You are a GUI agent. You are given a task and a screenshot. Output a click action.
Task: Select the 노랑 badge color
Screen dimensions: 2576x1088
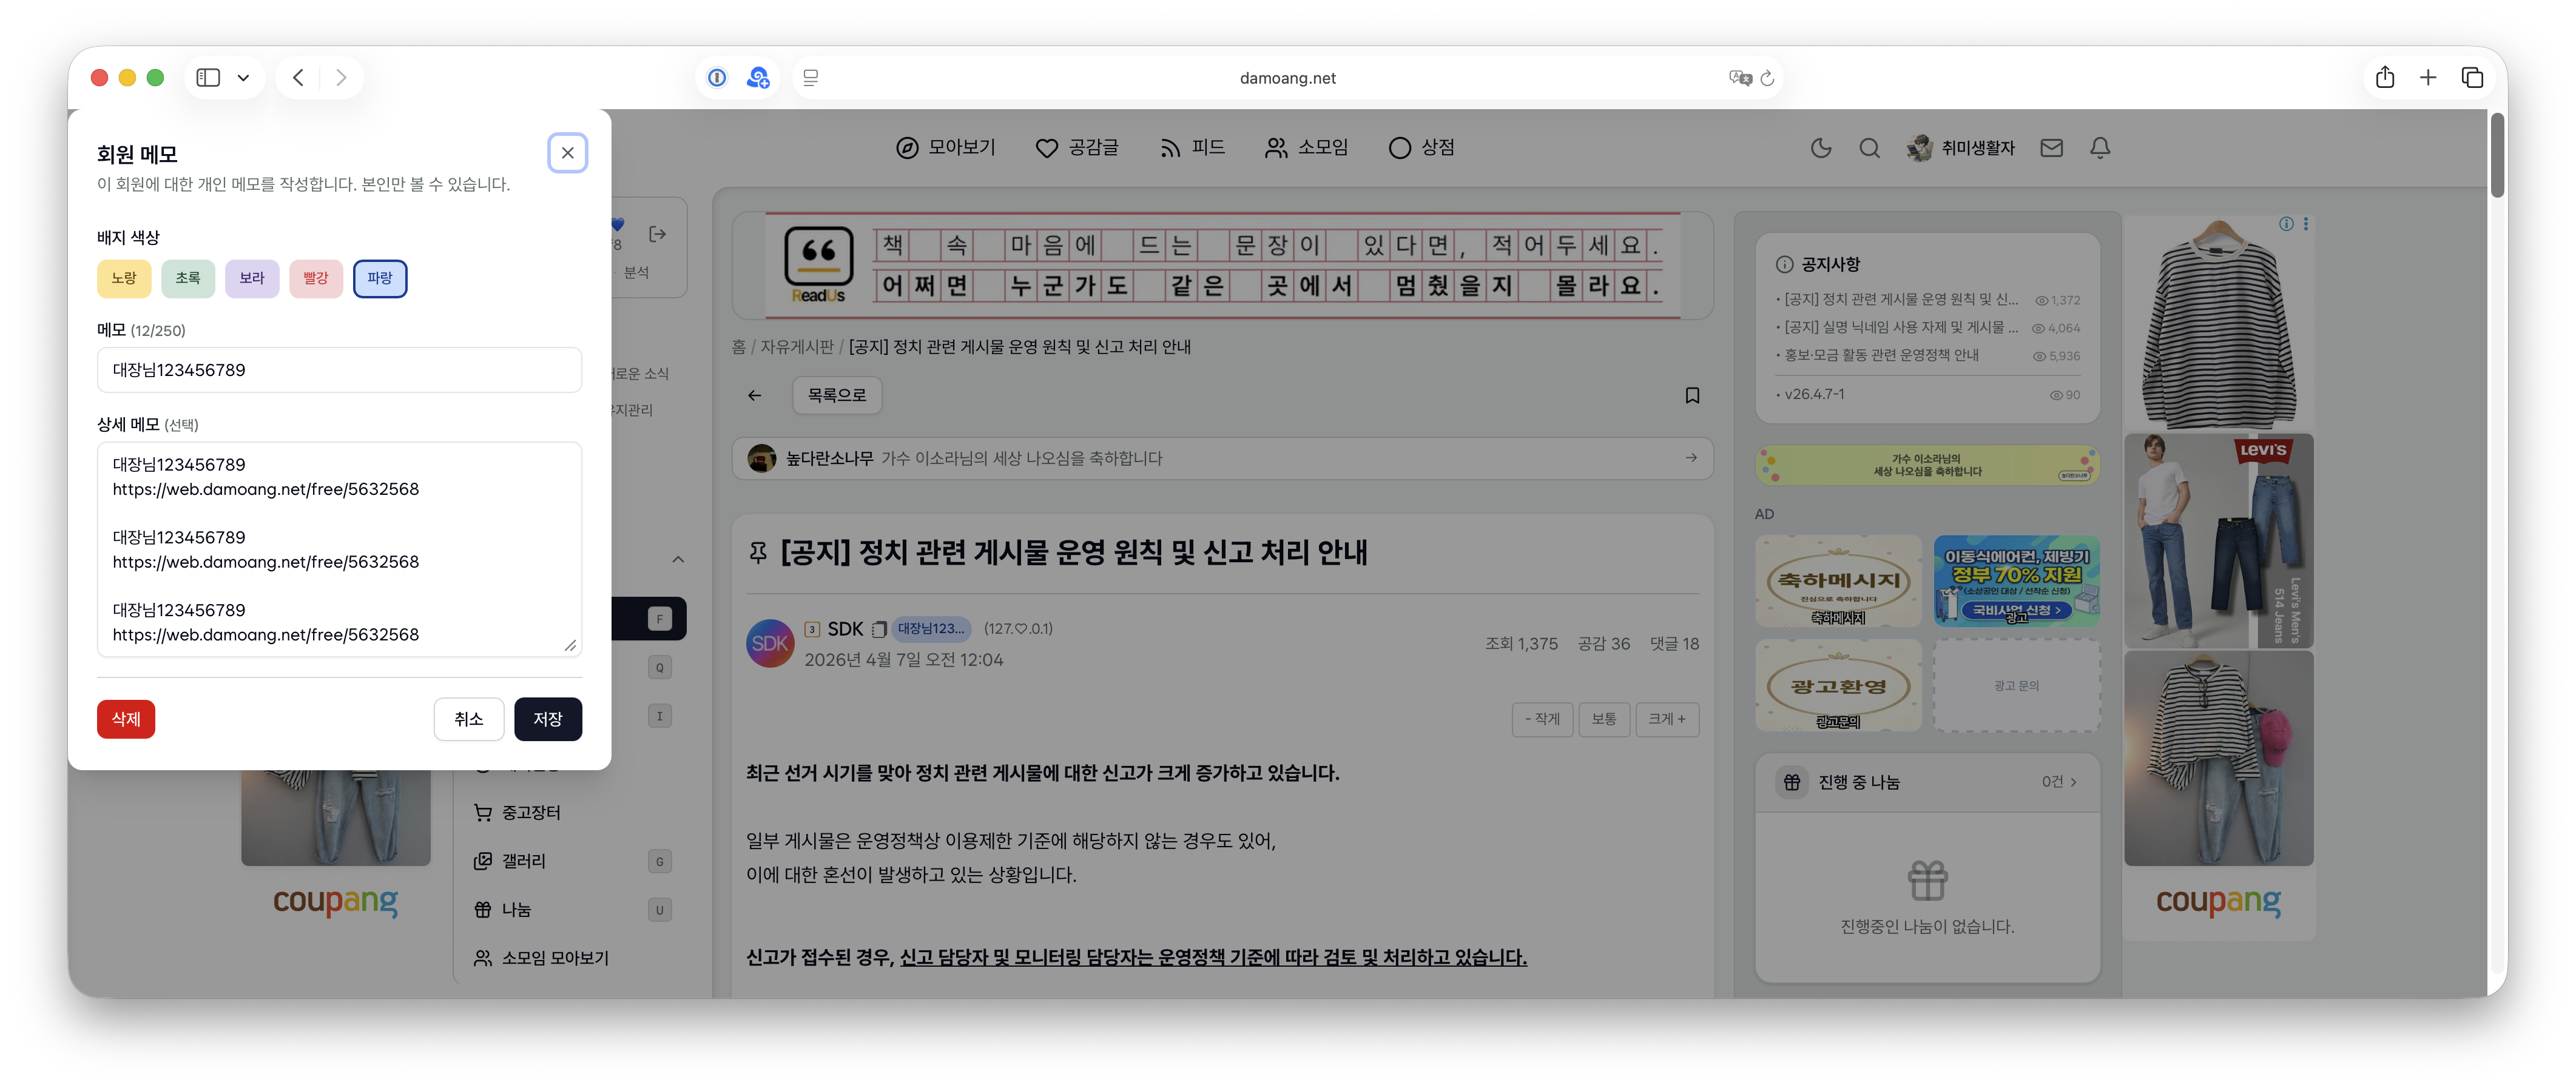[x=124, y=278]
